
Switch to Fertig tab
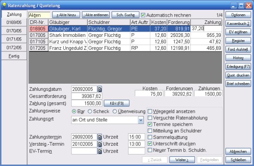(x=14, y=56)
